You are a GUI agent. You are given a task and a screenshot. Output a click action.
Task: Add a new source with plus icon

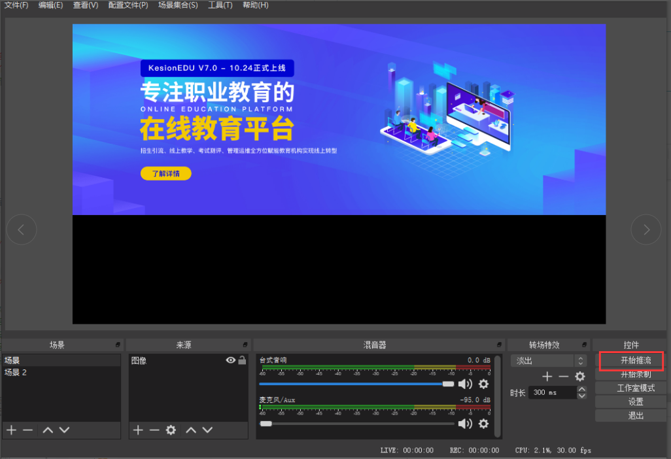[138, 430]
